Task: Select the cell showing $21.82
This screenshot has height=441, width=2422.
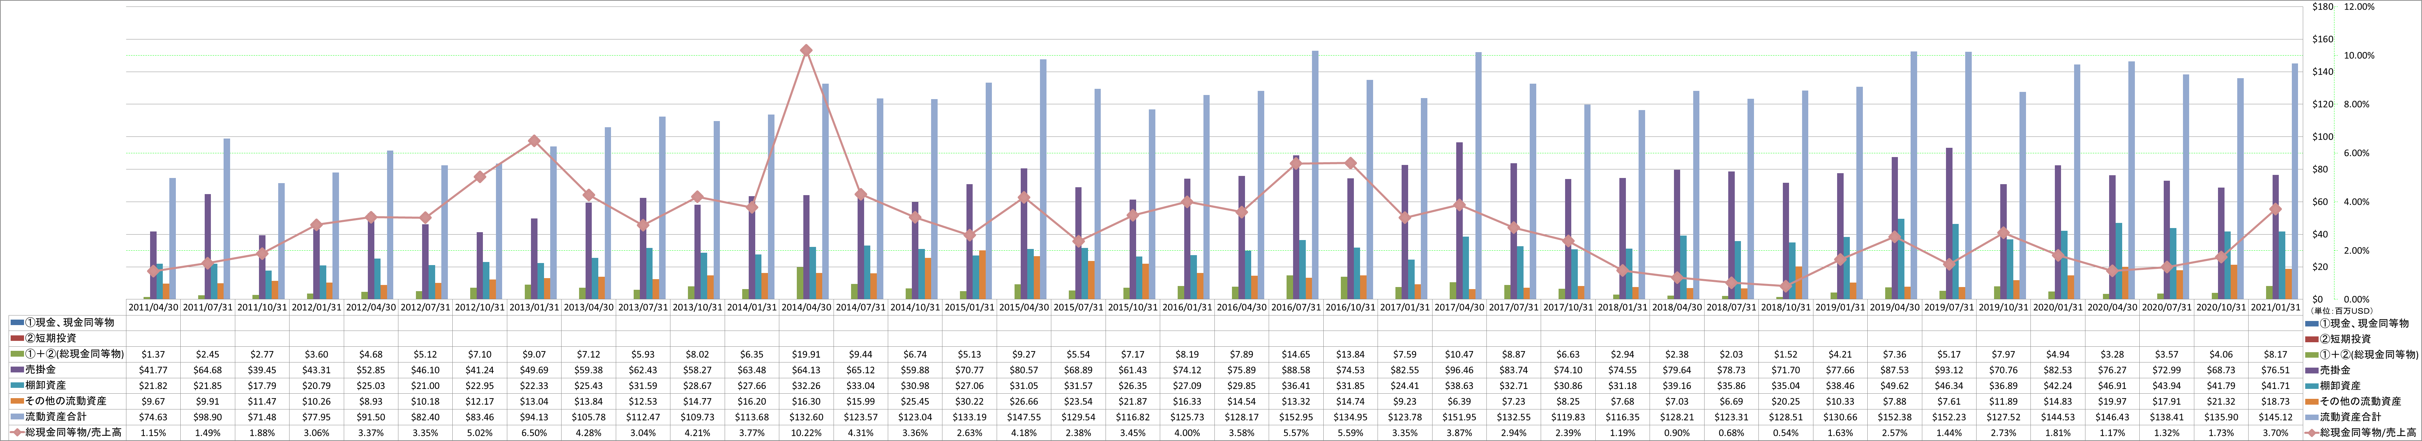Action: (x=153, y=386)
